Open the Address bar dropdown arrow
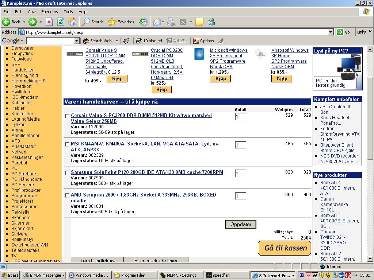This screenshot has height=280, width=374. (x=331, y=32)
